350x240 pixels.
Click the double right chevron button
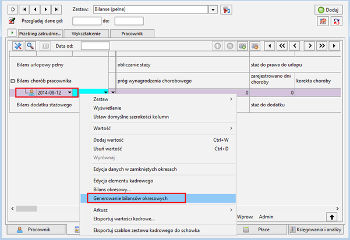click(x=322, y=46)
